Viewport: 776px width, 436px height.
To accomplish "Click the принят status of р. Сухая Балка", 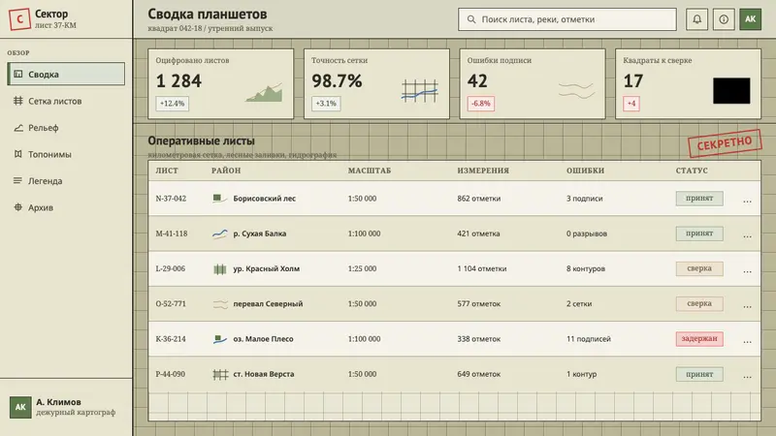I will click(699, 234).
